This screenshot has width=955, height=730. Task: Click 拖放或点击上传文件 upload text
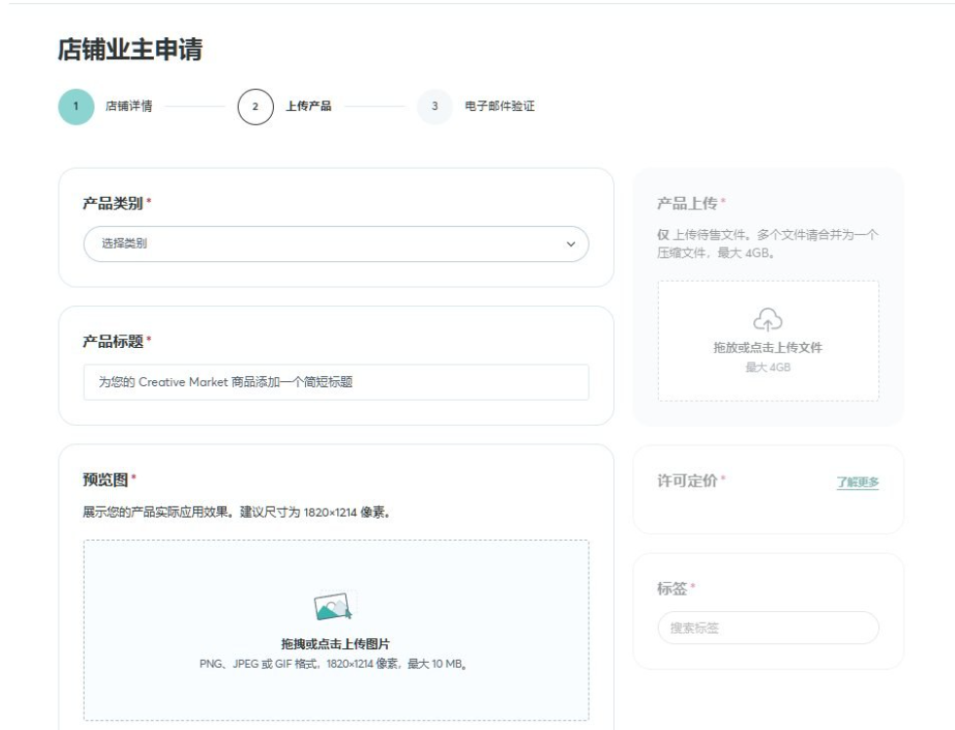click(x=768, y=347)
